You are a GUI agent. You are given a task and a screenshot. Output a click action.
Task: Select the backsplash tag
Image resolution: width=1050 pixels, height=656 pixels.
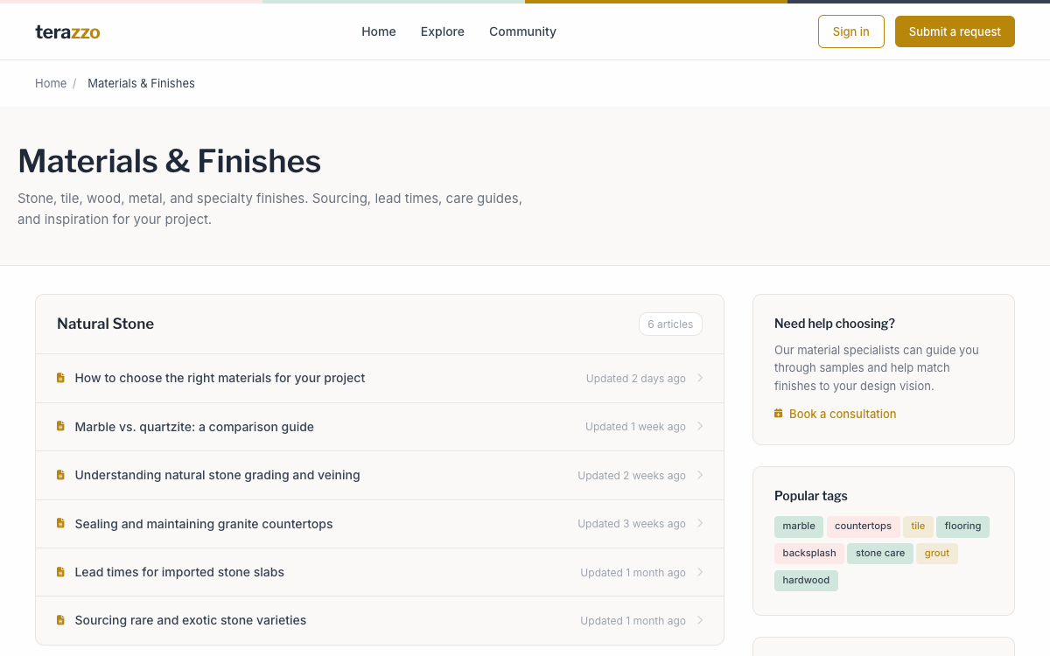809,554
